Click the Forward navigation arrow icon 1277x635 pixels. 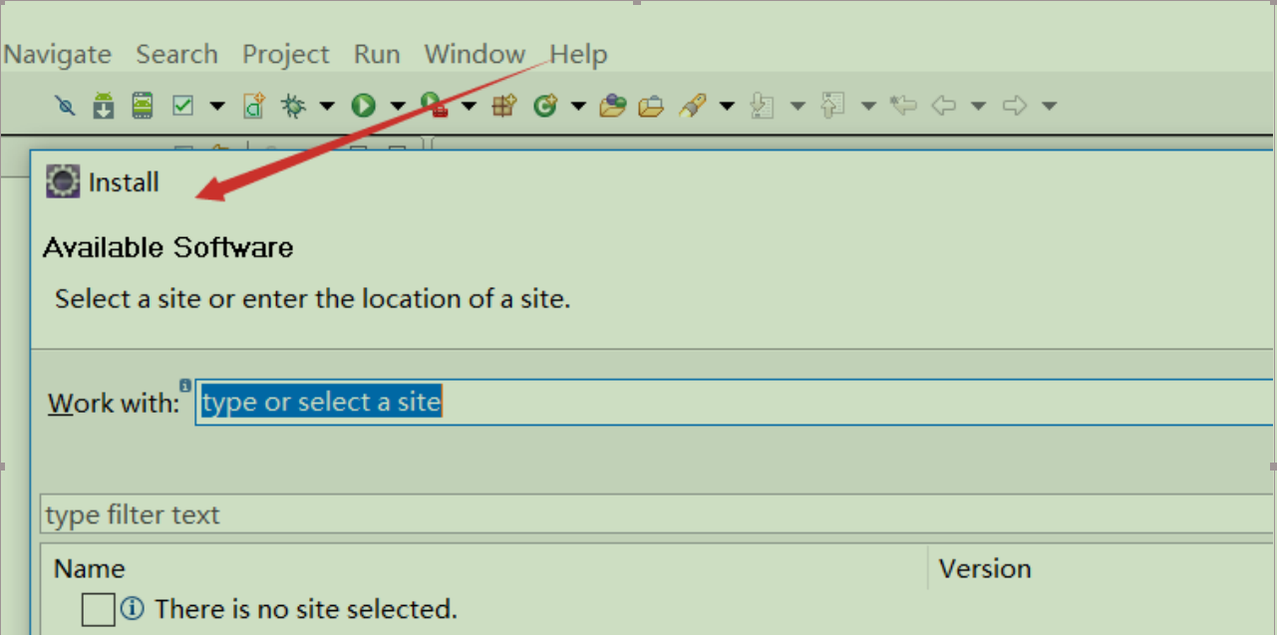pos(1015,105)
